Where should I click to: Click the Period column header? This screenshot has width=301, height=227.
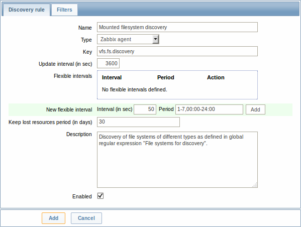[166, 77]
